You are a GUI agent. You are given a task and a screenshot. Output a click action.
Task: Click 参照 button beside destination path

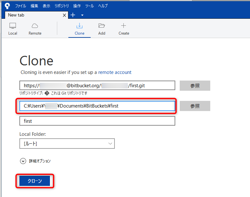[x=195, y=106]
